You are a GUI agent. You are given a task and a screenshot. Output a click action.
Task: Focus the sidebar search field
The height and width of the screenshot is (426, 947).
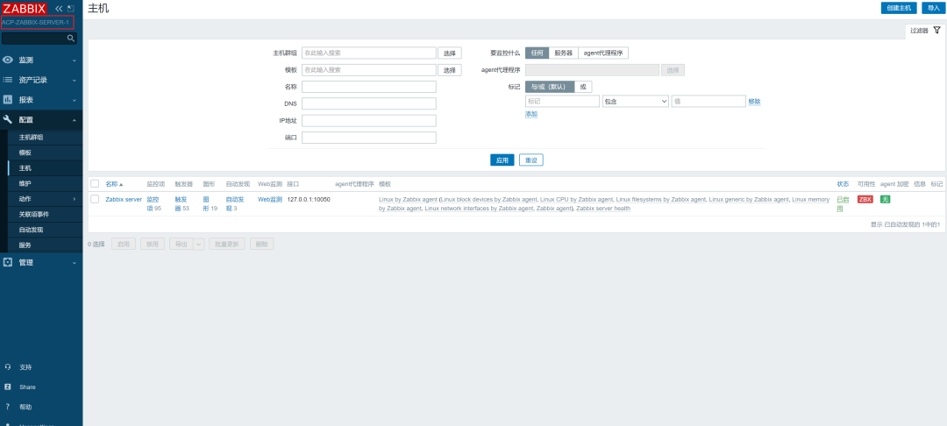34,38
